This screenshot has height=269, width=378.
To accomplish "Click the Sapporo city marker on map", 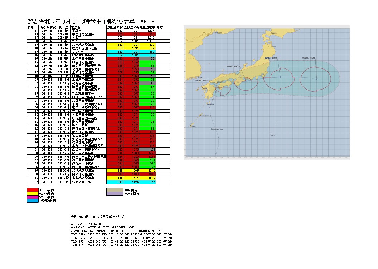I will tap(274, 33).
